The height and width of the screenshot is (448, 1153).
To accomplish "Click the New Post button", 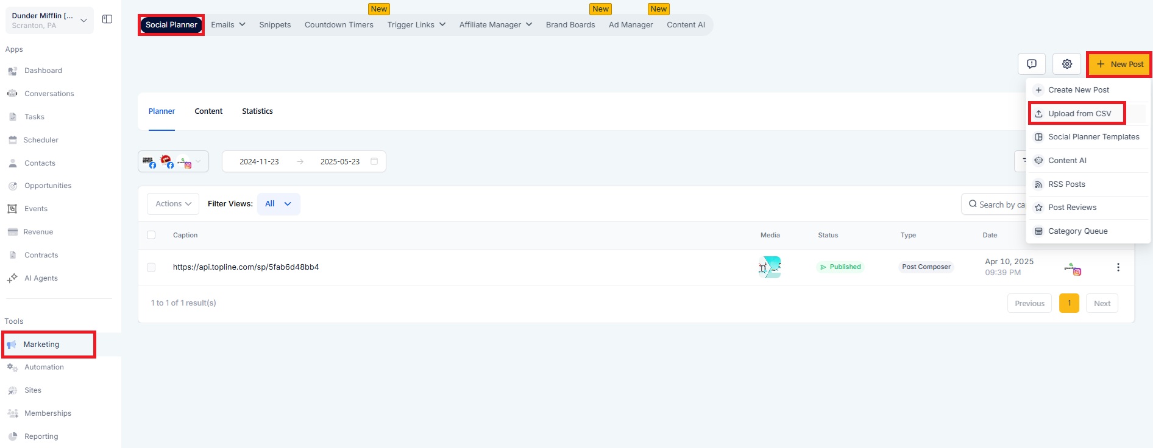I will pos(1119,65).
